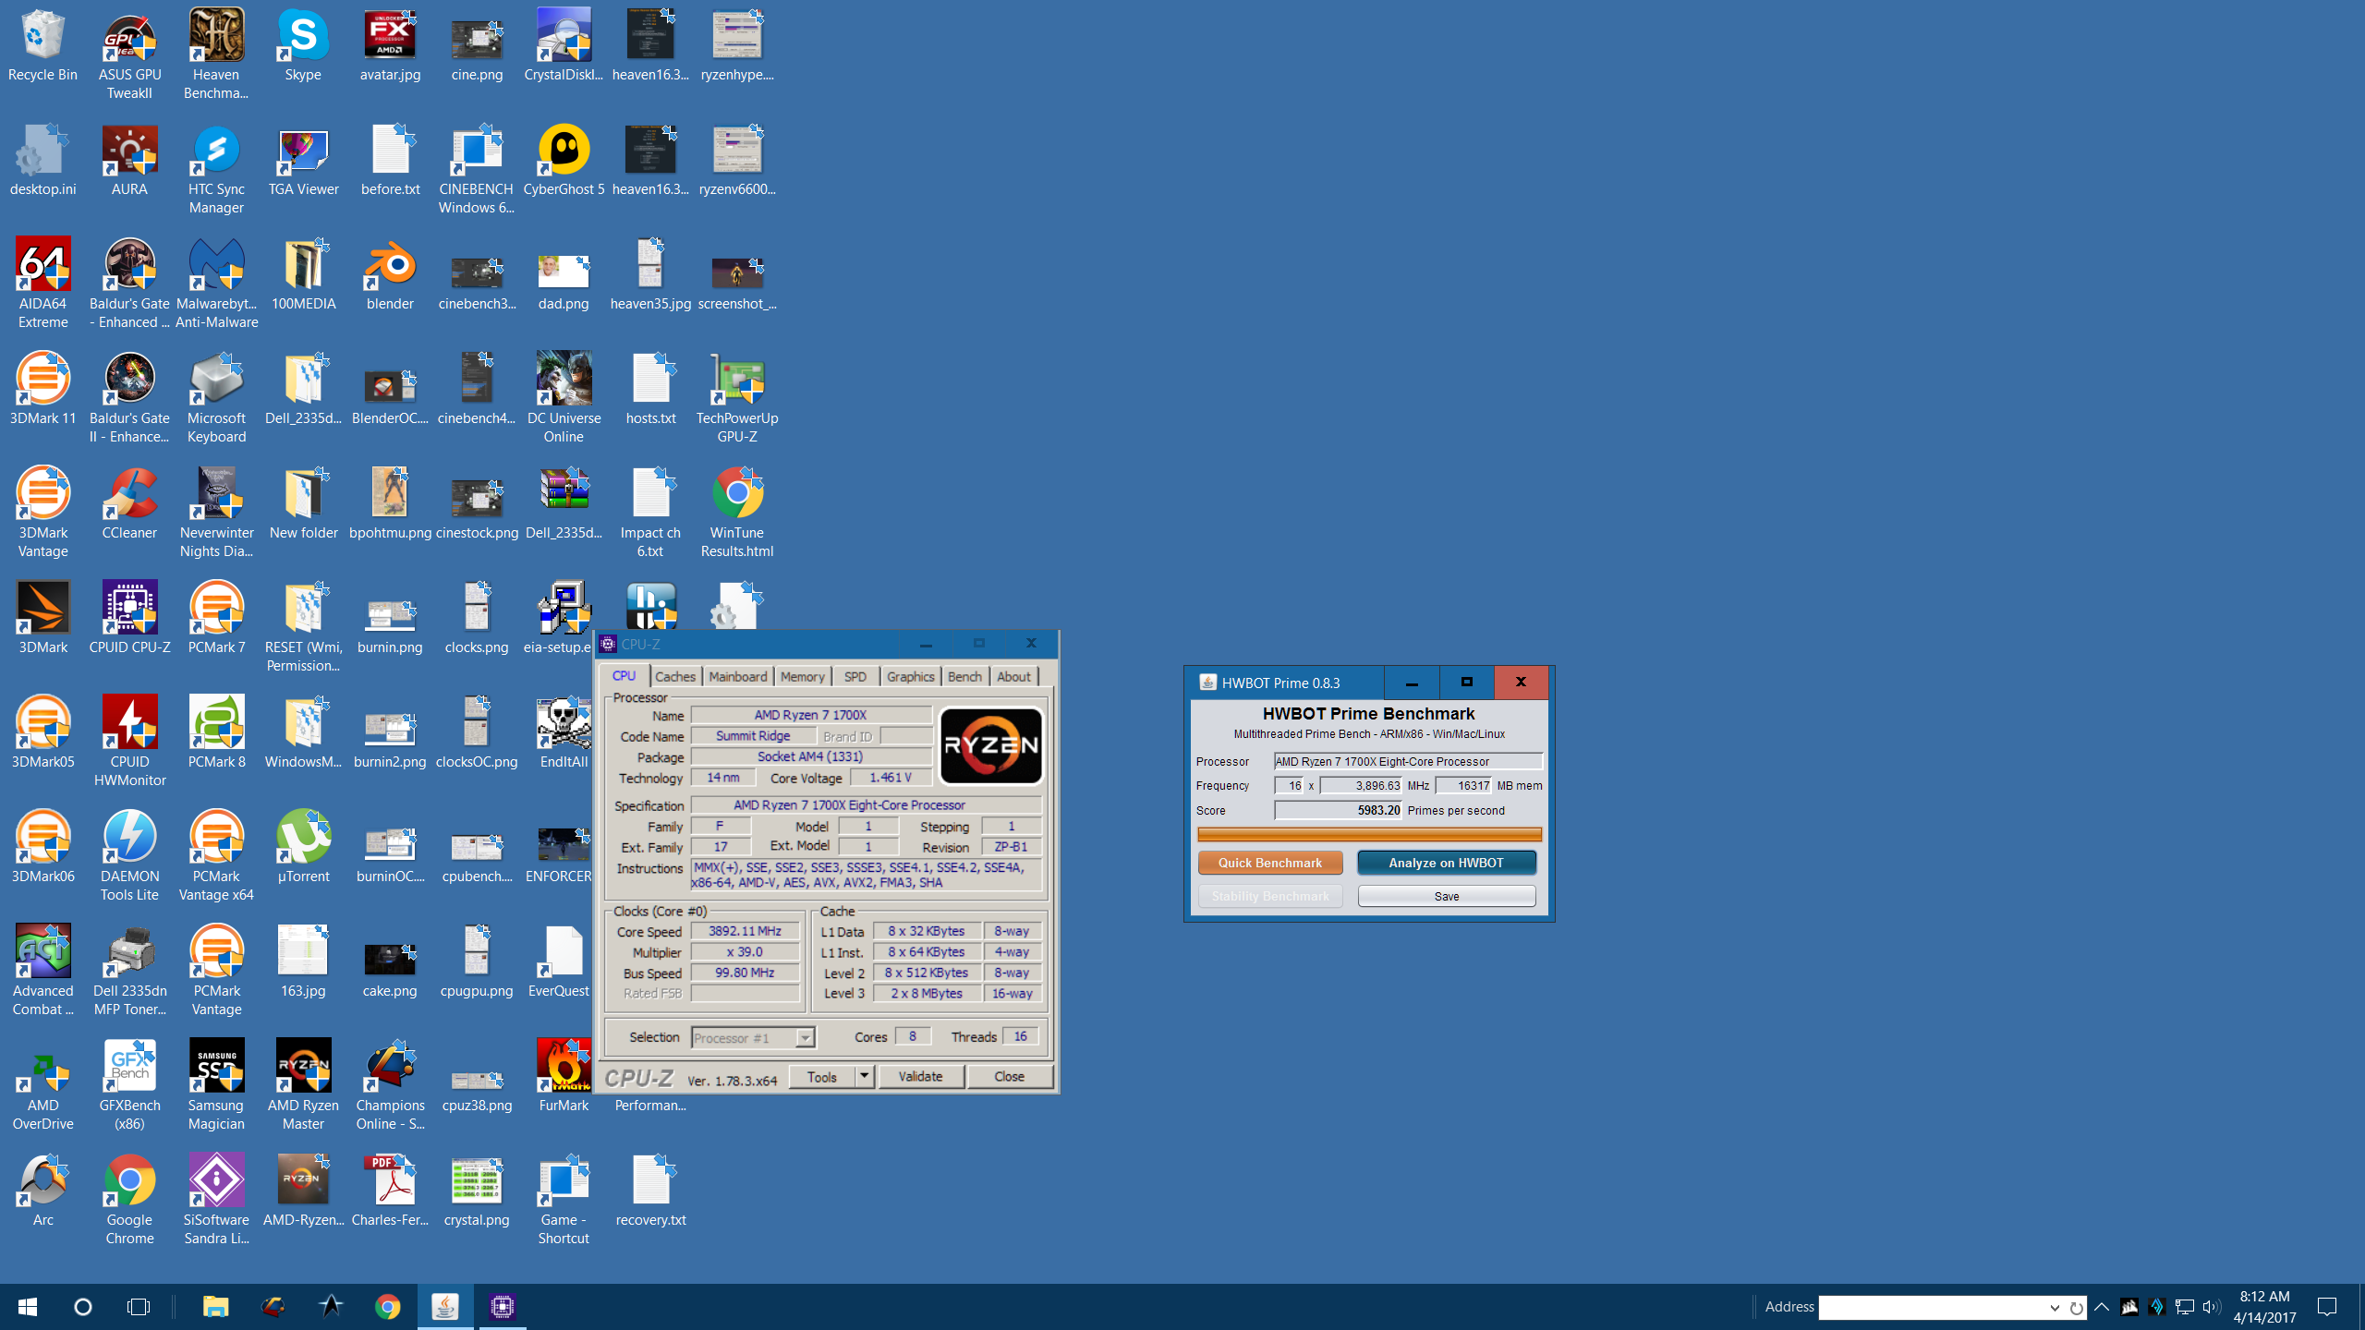Image resolution: width=2365 pixels, height=1330 pixels.
Task: Click Analyze on HWBOT button
Action: tap(1446, 863)
